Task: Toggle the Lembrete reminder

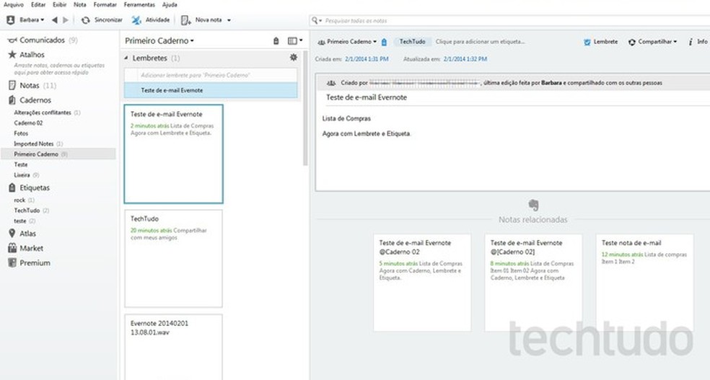Action: 600,42
